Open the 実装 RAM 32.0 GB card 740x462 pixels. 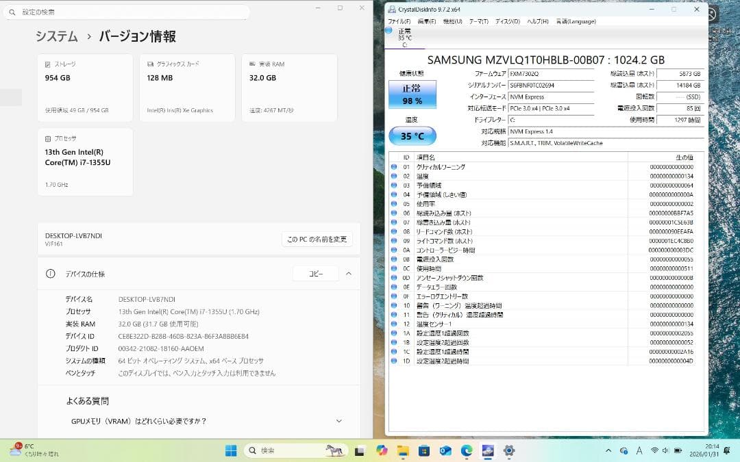(289, 88)
